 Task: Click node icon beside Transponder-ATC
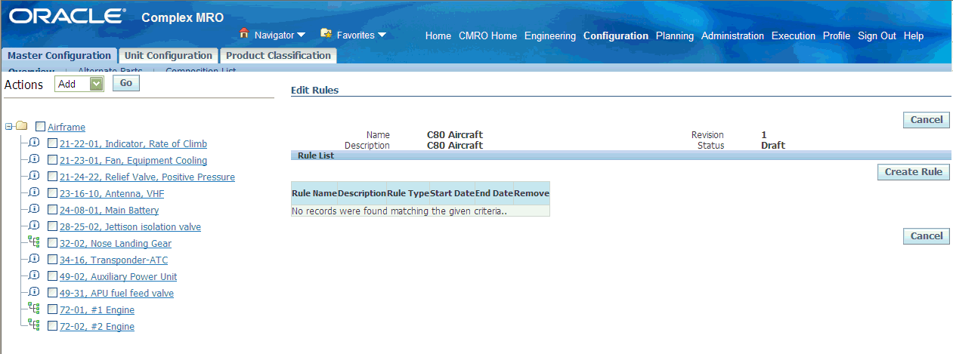click(34, 259)
